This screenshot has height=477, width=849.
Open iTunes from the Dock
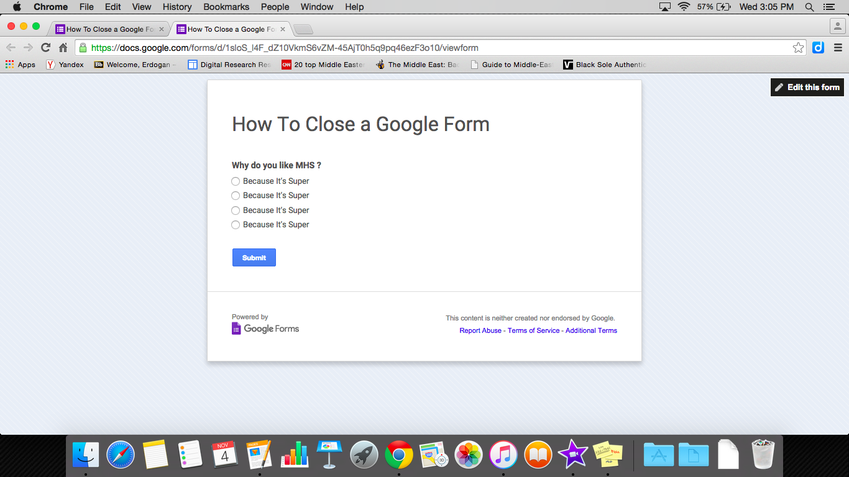pos(503,455)
